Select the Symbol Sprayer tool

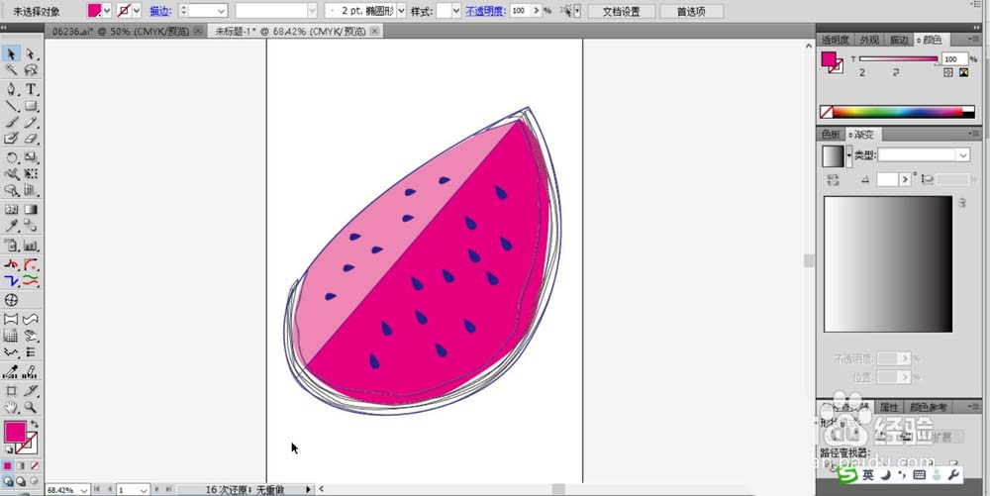click(x=11, y=246)
